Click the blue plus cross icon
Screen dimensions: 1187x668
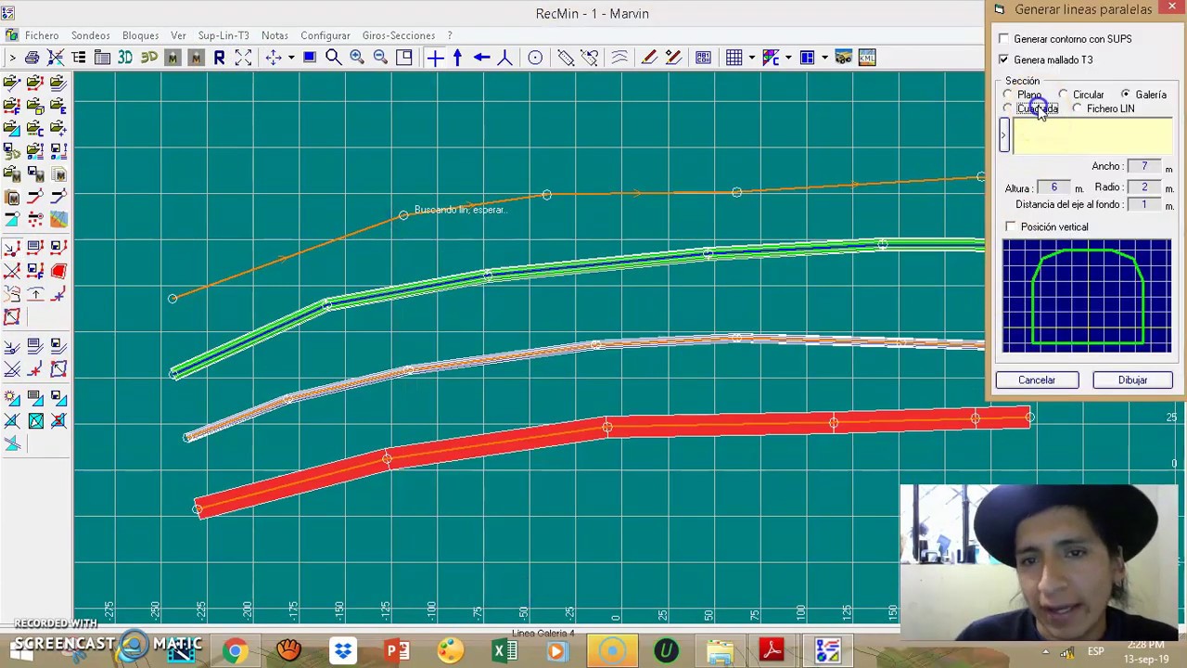pyautogui.click(x=435, y=58)
